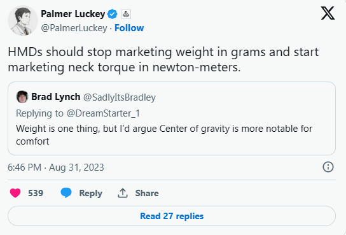Open the 6:46 PM Aug 31, 2023 timestamp
This screenshot has width=346, height=235.
(56, 167)
